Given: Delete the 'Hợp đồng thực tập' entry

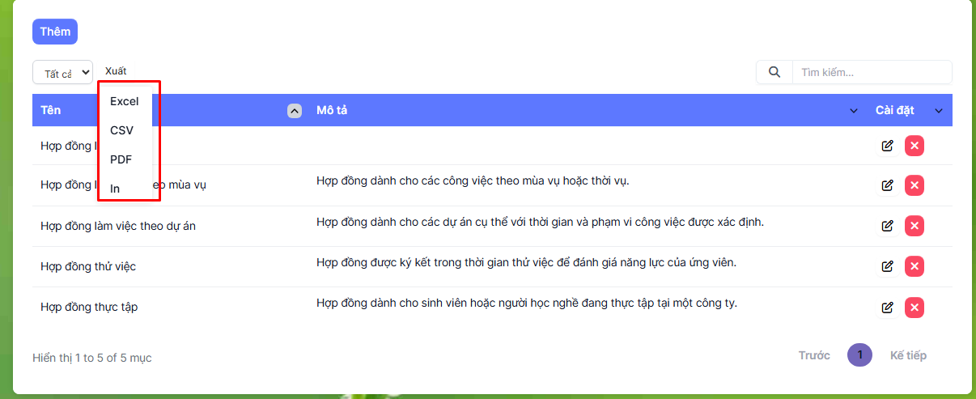Looking at the screenshot, I should (x=914, y=307).
